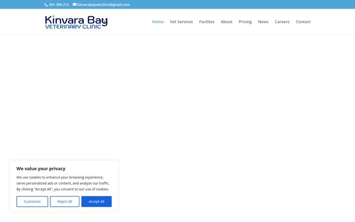
Task: Open the News section
Action: click(x=263, y=22)
